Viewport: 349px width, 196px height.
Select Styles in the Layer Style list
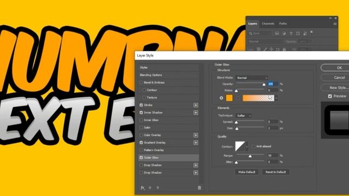pos(169,68)
